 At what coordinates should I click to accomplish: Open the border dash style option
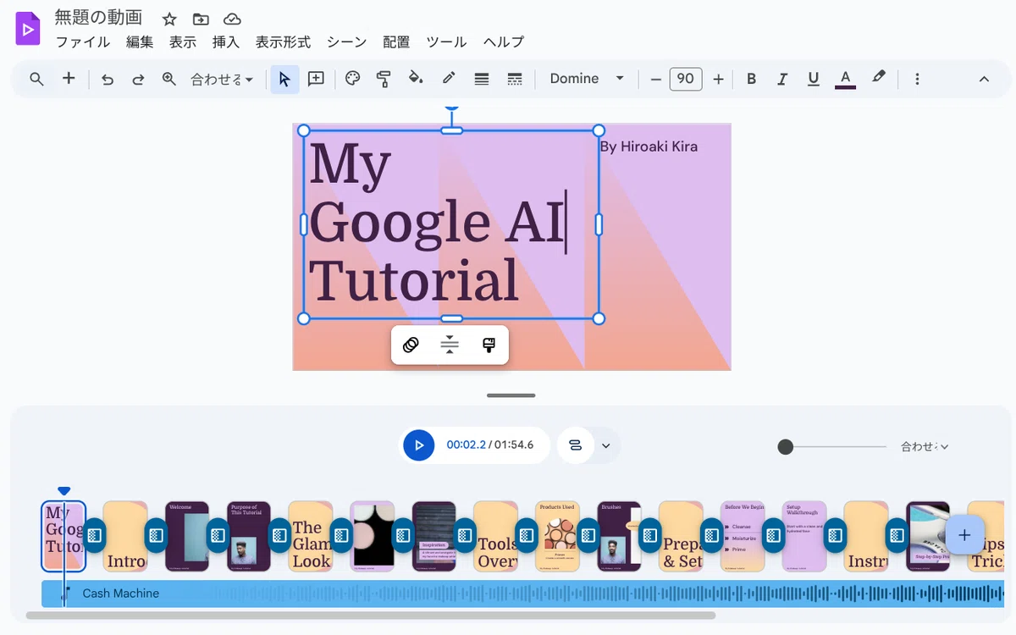[514, 79]
